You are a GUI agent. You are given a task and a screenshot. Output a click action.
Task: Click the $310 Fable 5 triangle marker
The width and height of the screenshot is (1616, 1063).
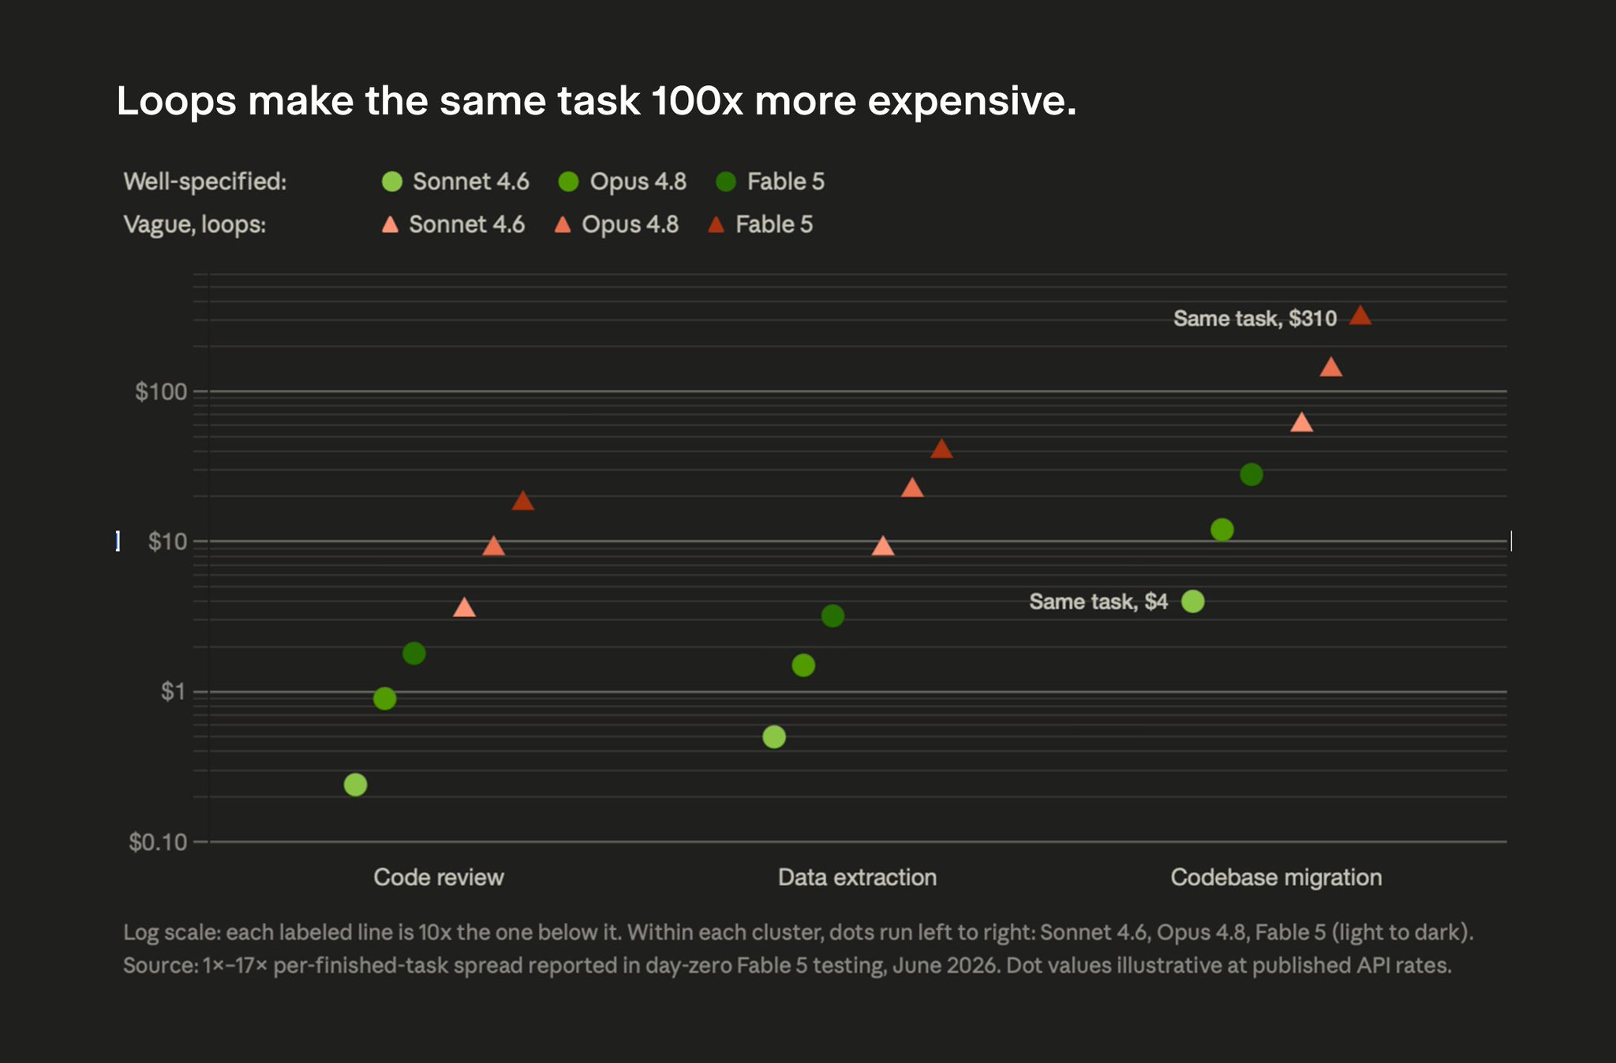coord(1360,316)
